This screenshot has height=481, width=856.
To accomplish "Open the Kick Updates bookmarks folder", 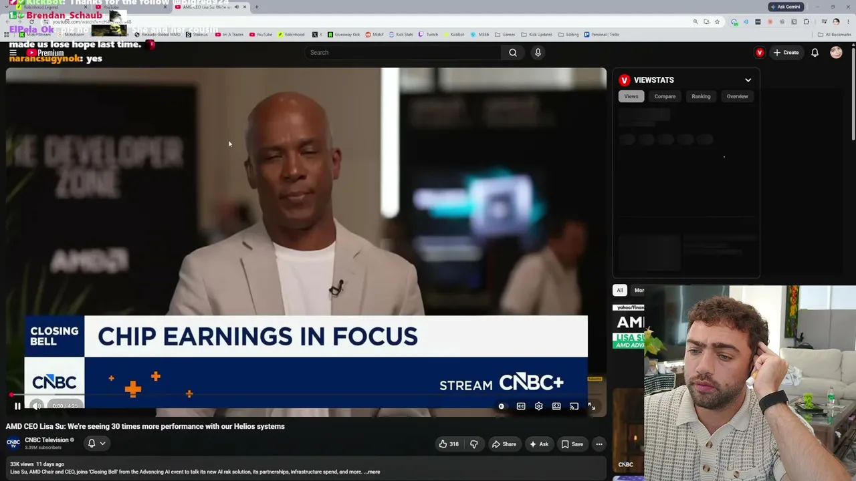I will click(x=537, y=35).
